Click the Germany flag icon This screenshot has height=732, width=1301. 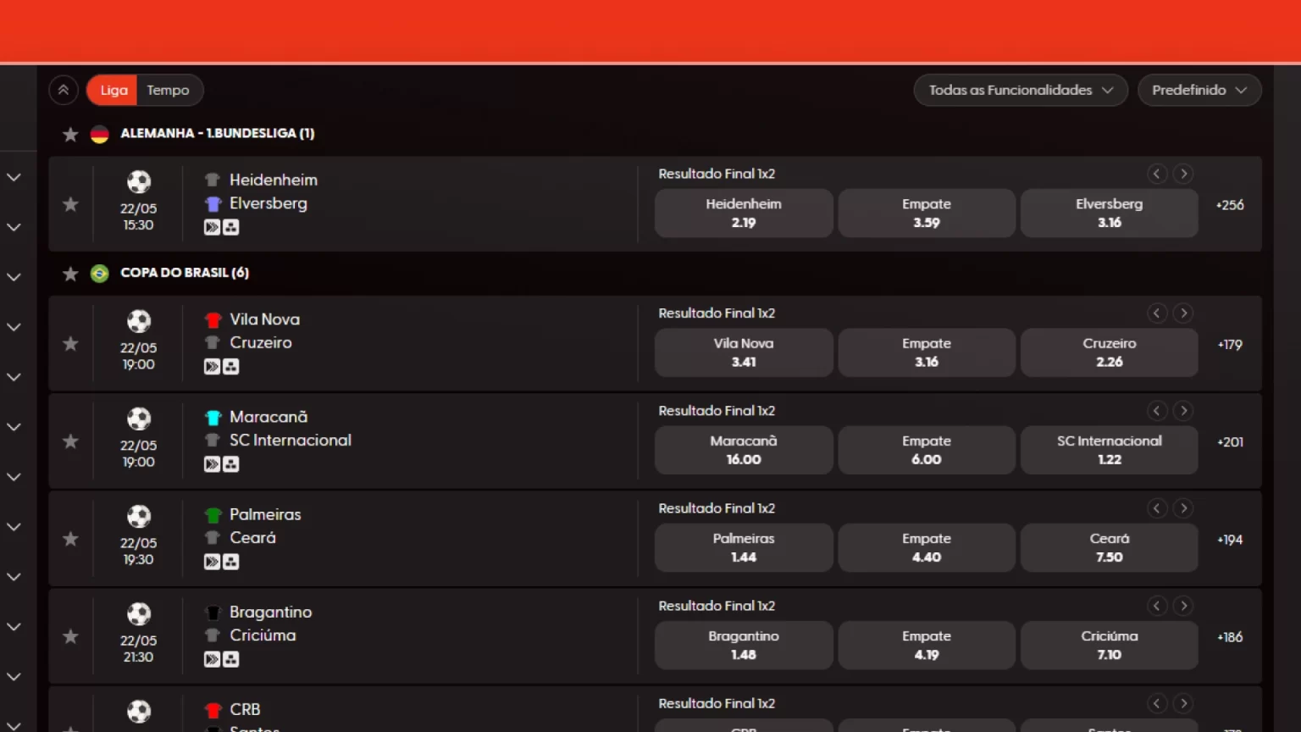(x=99, y=134)
